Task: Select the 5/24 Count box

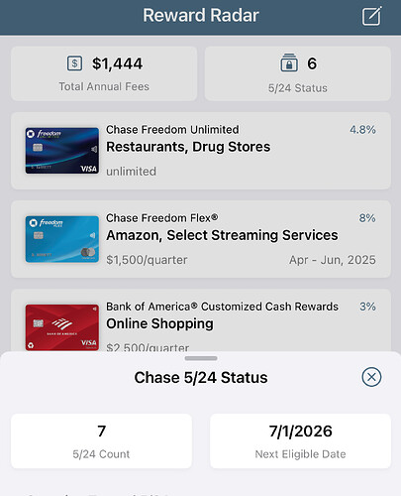Action: pos(101,441)
